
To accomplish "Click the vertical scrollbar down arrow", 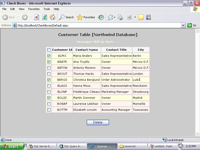I will (197, 134).
